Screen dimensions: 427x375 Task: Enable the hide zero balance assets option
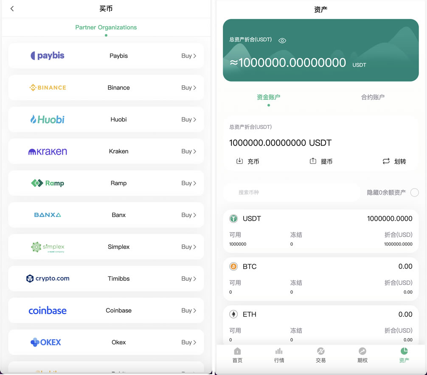pyautogui.click(x=414, y=192)
